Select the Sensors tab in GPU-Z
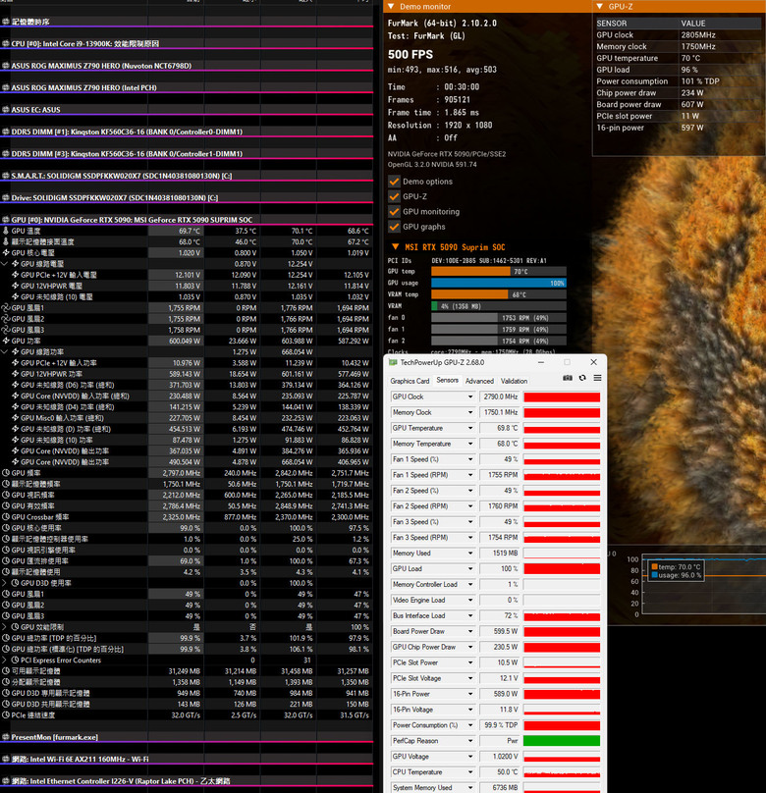This screenshot has width=766, height=793. [x=447, y=381]
